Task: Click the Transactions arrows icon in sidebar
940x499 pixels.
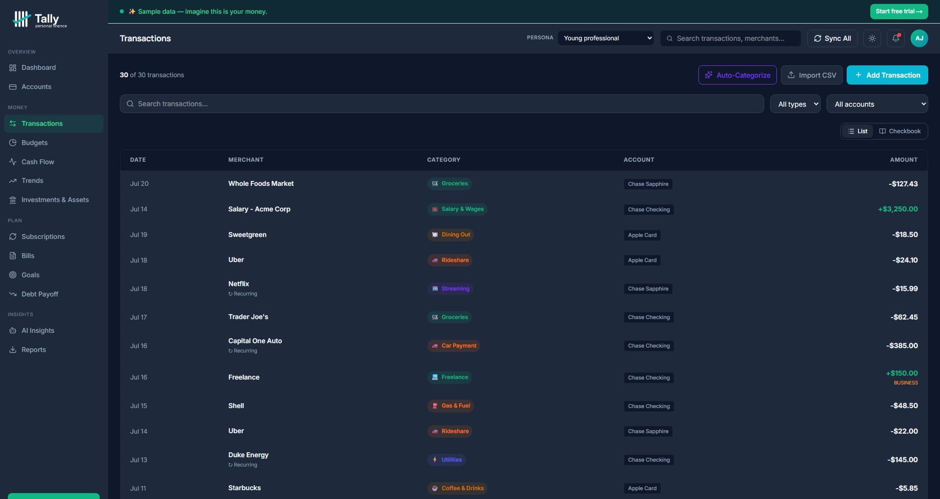Action: (x=13, y=124)
